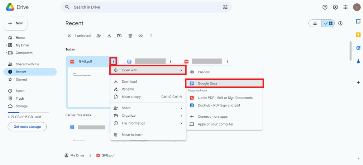363x165 pixels.
Task: Select Rename from the context menu
Action: [x=148, y=89]
